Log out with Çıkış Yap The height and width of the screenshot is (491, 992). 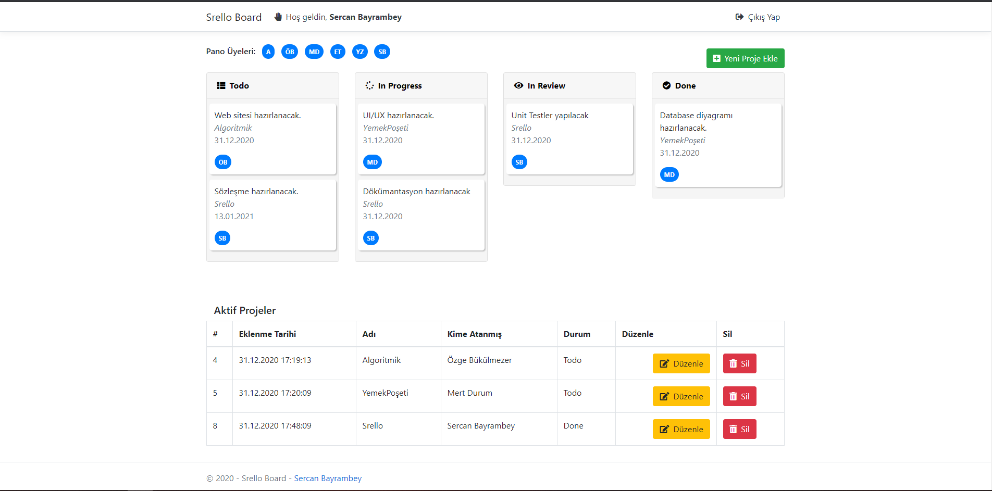758,17
